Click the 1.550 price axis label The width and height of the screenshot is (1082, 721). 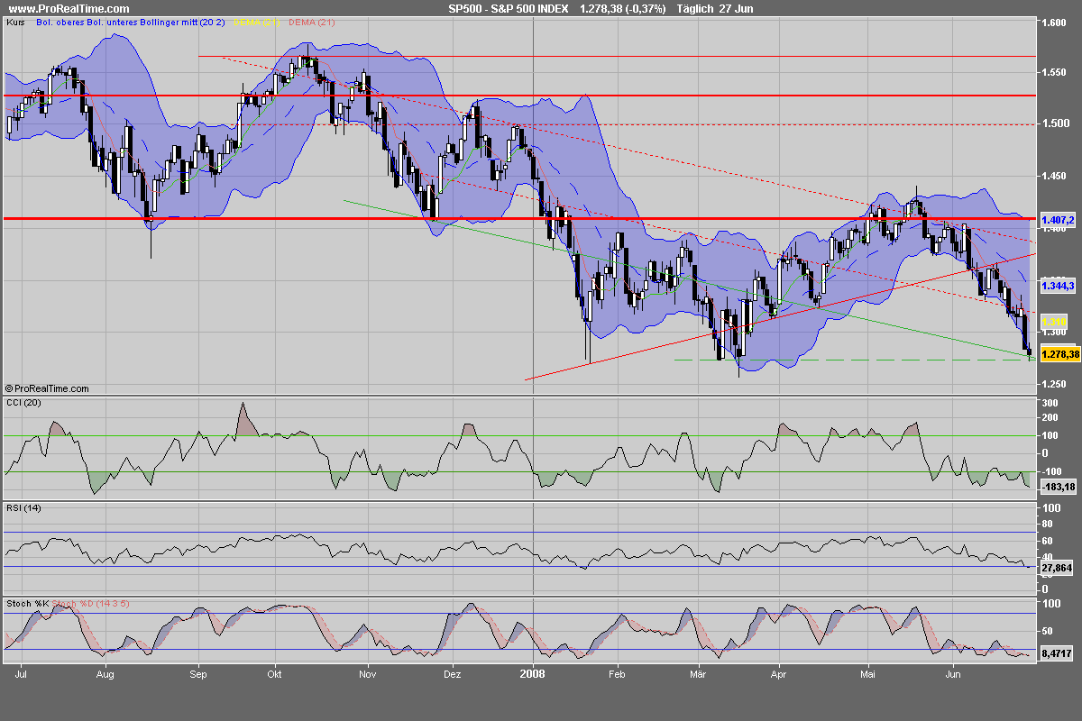coord(1054,73)
